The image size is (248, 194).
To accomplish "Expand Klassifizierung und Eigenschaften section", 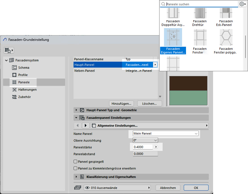I will coord(76,177).
